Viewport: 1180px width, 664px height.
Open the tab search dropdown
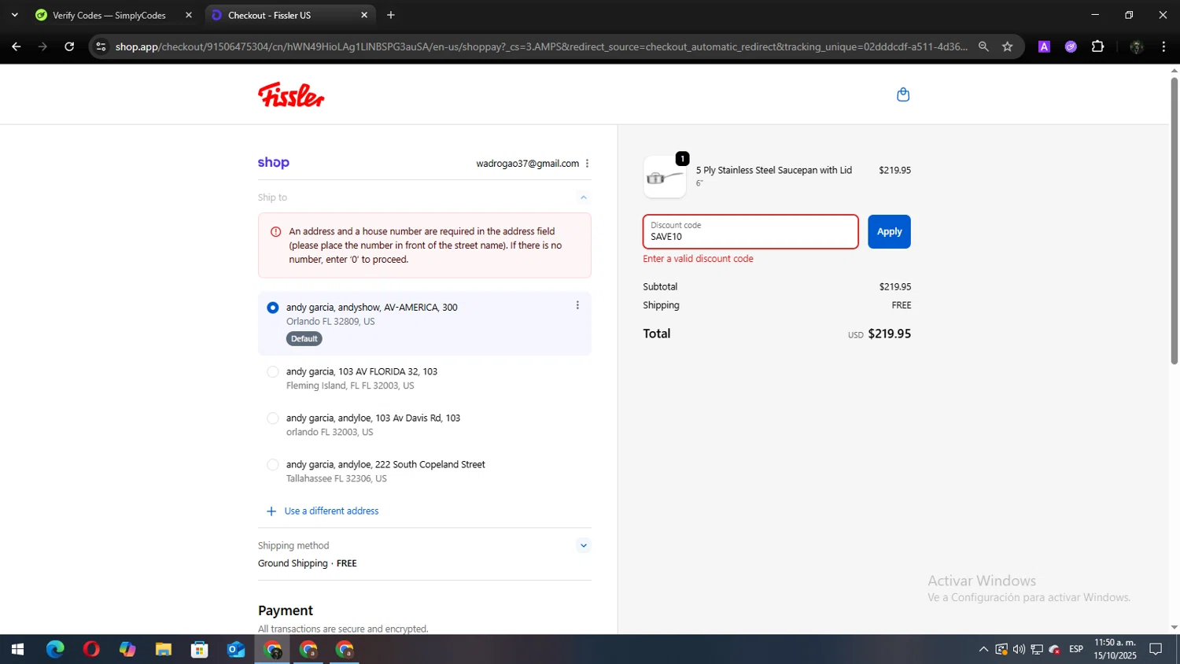pos(14,15)
